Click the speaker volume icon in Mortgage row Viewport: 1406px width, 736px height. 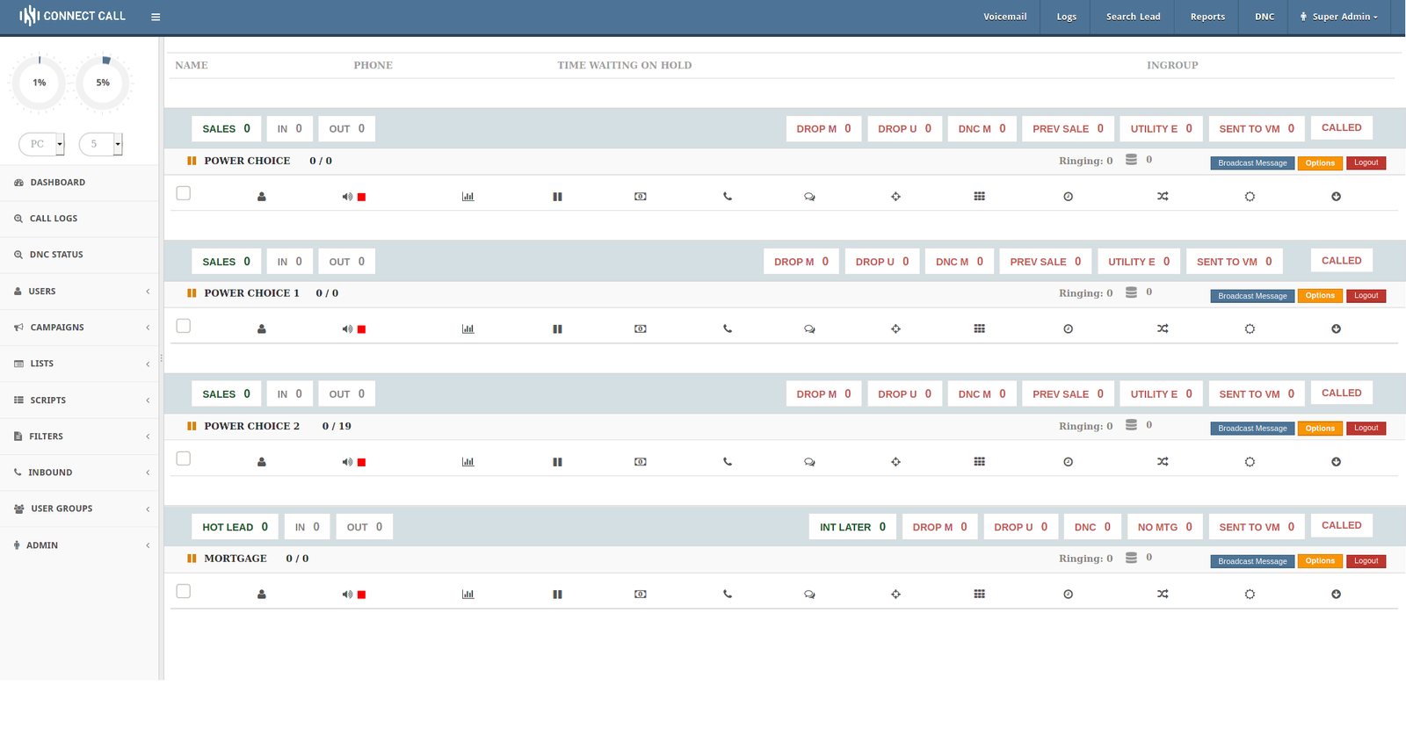tap(347, 595)
